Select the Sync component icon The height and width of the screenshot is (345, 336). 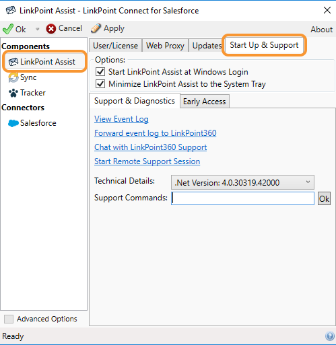pyautogui.click(x=13, y=77)
